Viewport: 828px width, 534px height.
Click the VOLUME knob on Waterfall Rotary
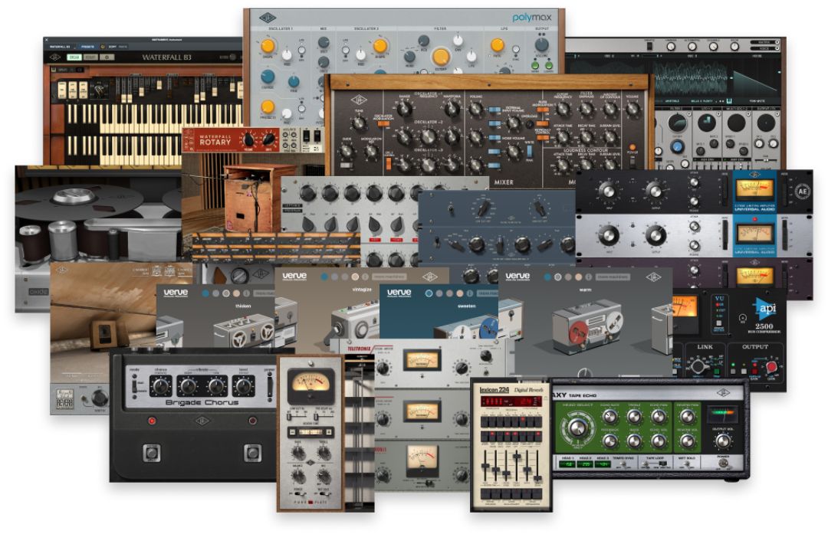pos(248,140)
